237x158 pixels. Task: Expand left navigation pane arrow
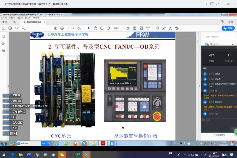tap(8, 86)
